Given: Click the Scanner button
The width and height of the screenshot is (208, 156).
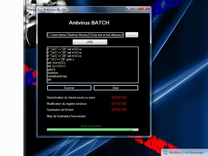Looking at the screenshot, I should click(69, 88).
